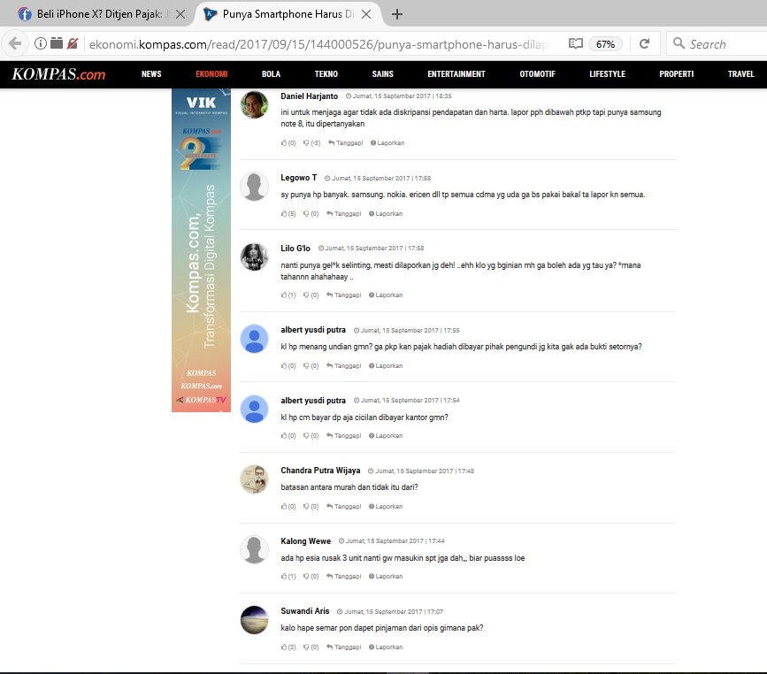Open a new tab with plus button
This screenshot has height=674, width=767.
(397, 14)
